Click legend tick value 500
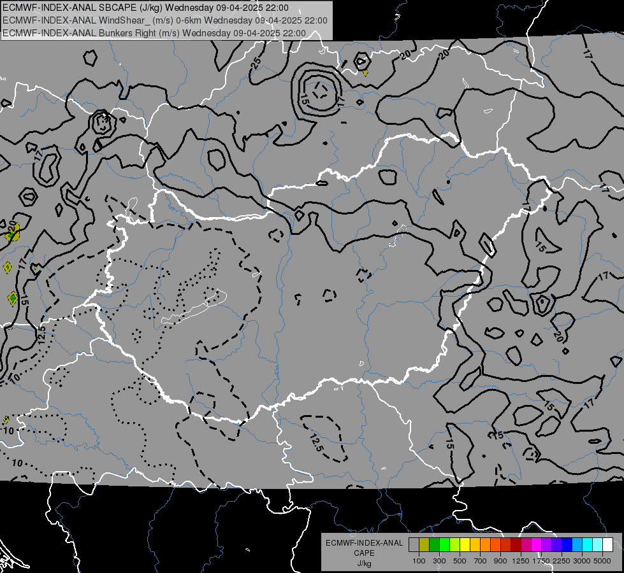 coord(460,561)
